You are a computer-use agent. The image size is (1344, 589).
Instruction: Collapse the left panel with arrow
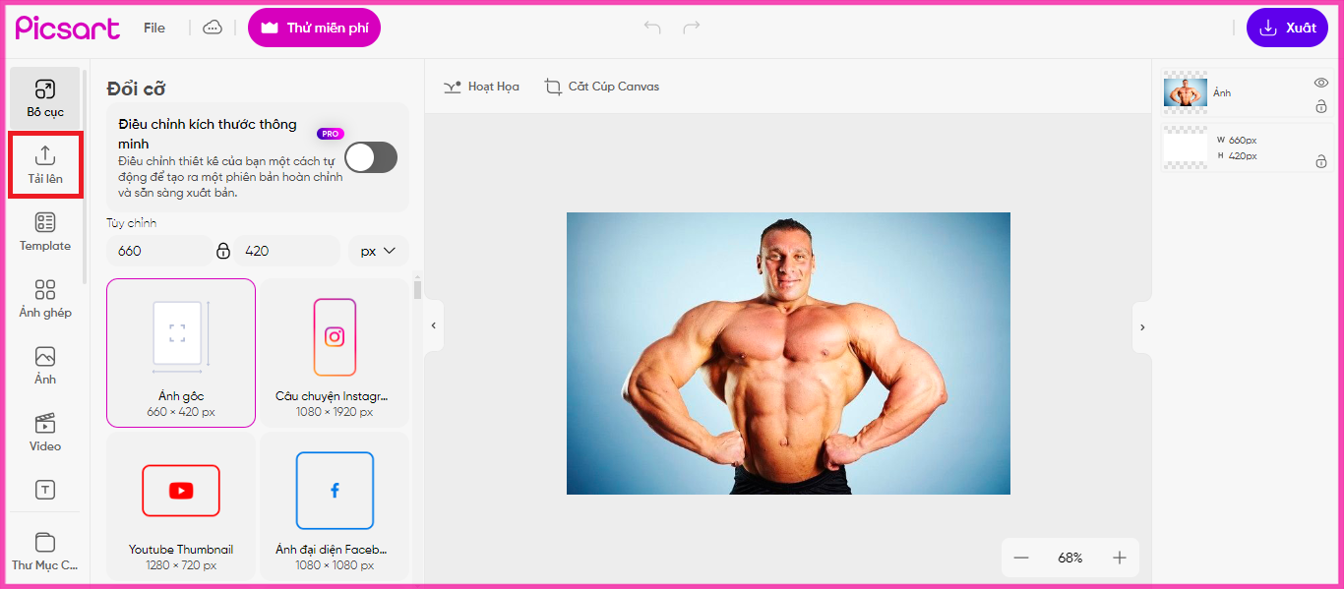(x=434, y=325)
